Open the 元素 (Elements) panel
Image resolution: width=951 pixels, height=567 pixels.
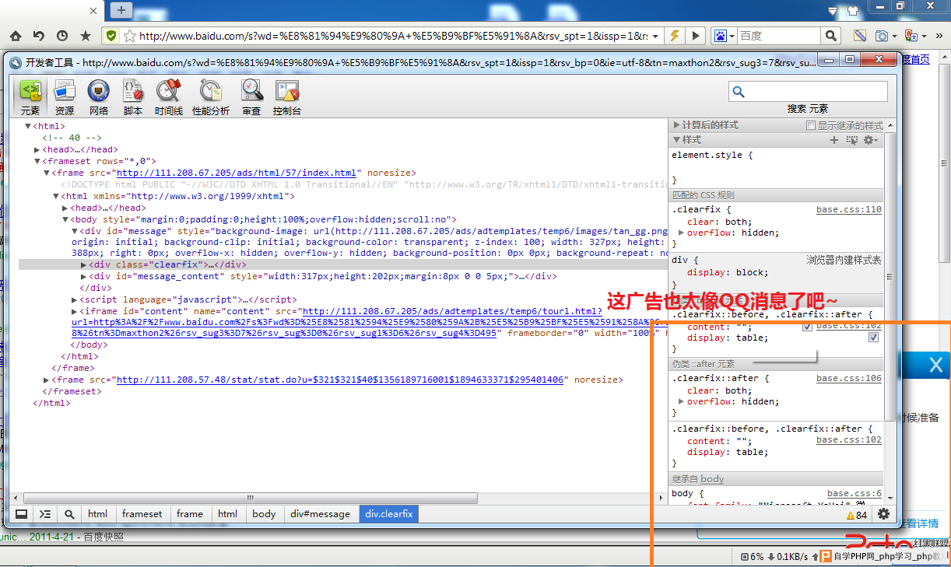pos(30,97)
